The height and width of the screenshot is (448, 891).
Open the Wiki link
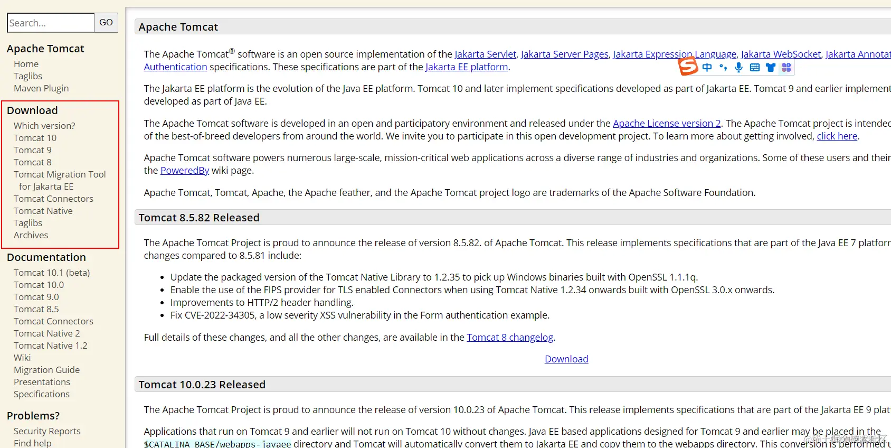[22, 358]
